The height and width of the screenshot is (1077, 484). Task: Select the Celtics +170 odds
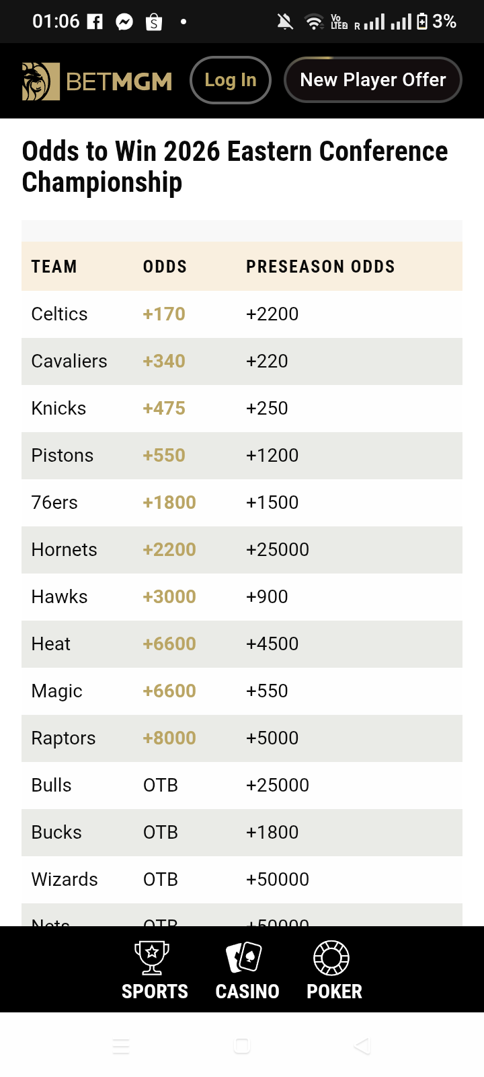pos(164,314)
